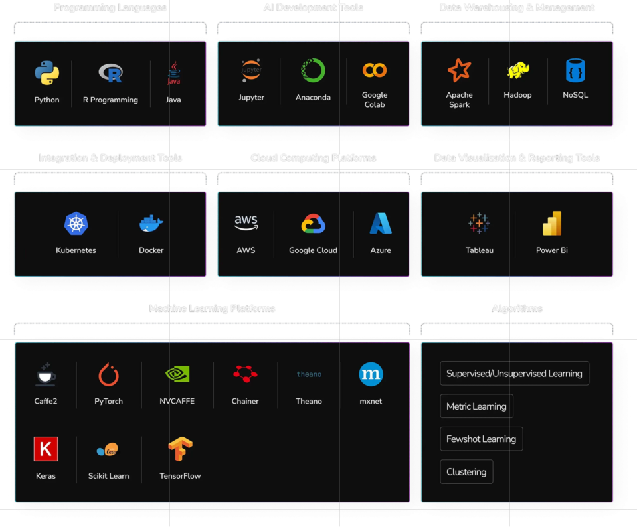Click the Supervised/Unsupervised Learning tag
637x527 pixels.
click(514, 373)
